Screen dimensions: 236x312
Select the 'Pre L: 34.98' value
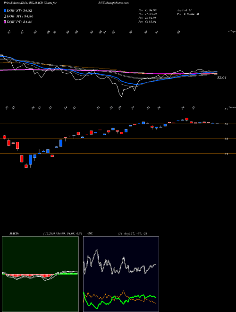[147, 18]
